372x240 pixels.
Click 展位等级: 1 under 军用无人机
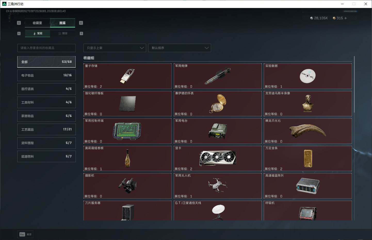183,196
